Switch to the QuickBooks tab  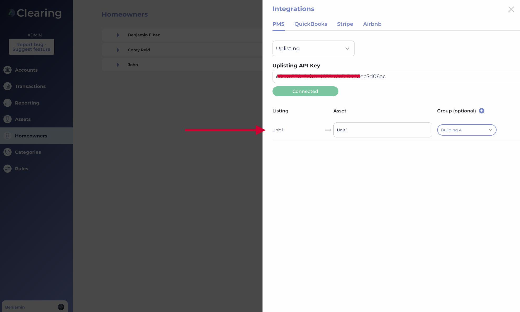[x=311, y=24]
